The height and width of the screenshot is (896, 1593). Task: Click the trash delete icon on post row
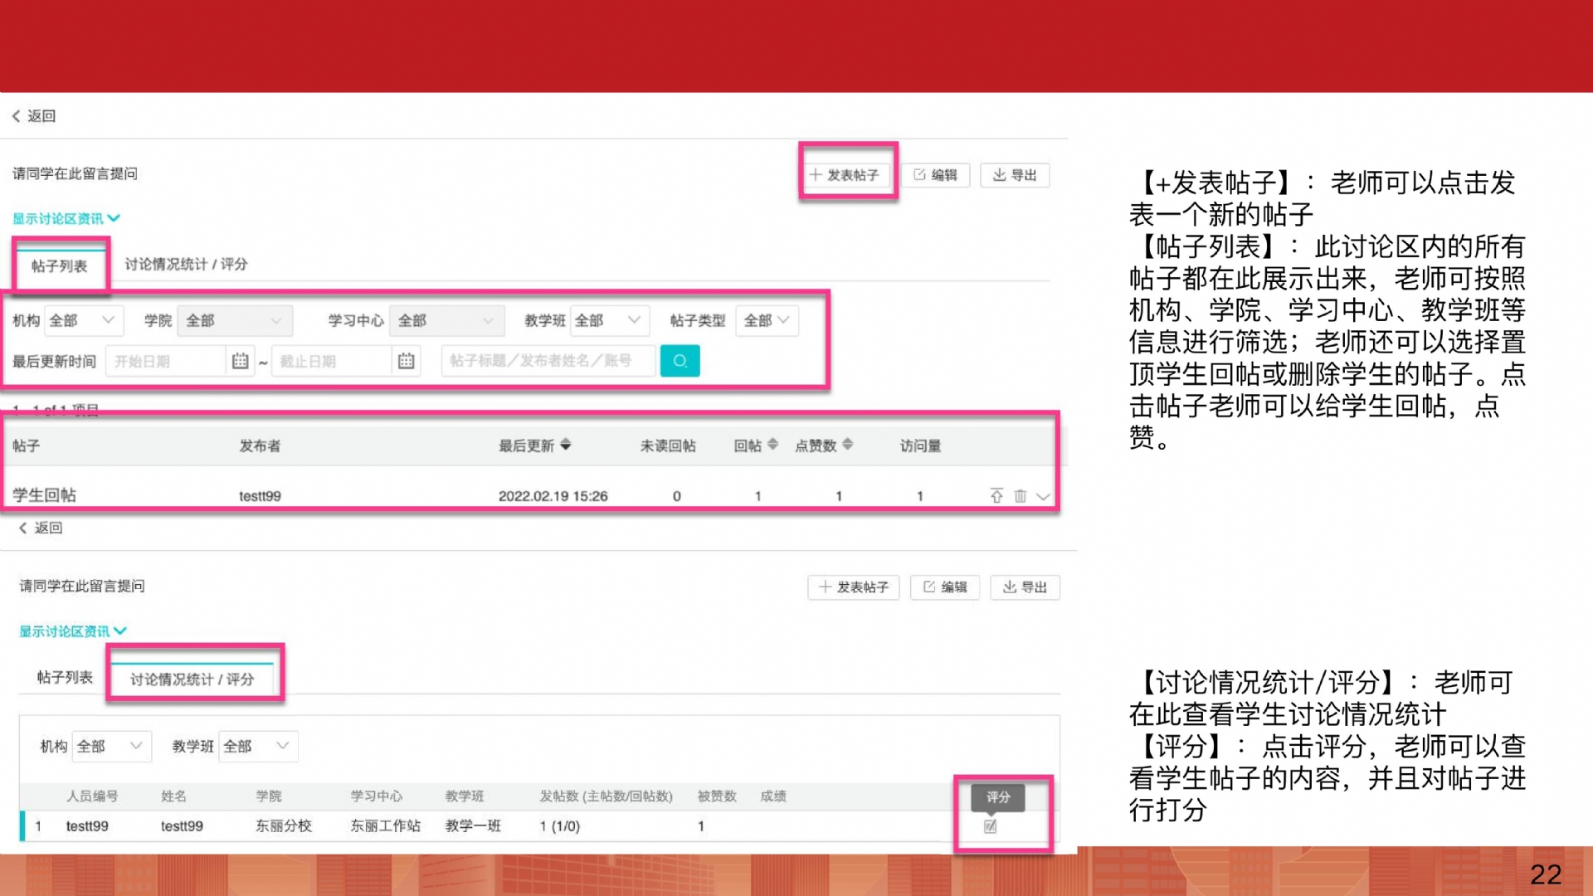click(1021, 496)
